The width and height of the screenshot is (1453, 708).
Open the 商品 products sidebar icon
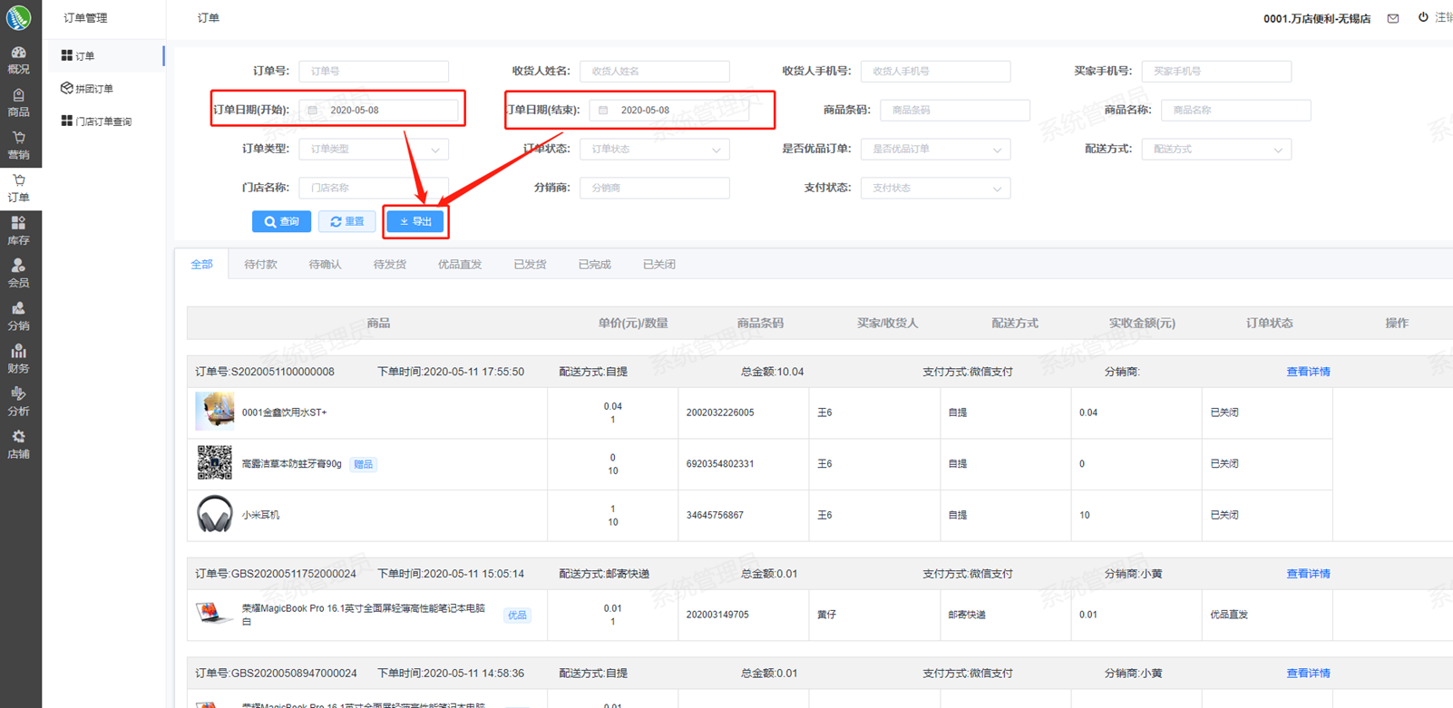click(18, 102)
